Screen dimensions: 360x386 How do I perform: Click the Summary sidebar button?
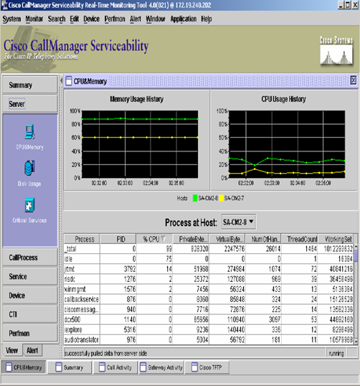pos(30,85)
